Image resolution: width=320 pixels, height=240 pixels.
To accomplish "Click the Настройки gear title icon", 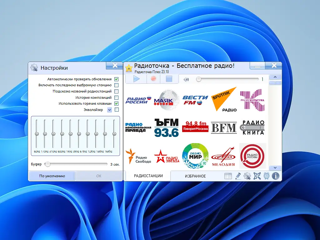I will coord(34,68).
